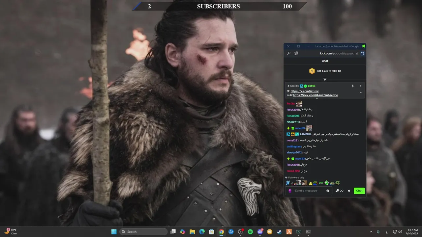Switch to Google Chrome on the taskbar
Screen dimensions: 422x237
pyautogui.click(x=221, y=232)
